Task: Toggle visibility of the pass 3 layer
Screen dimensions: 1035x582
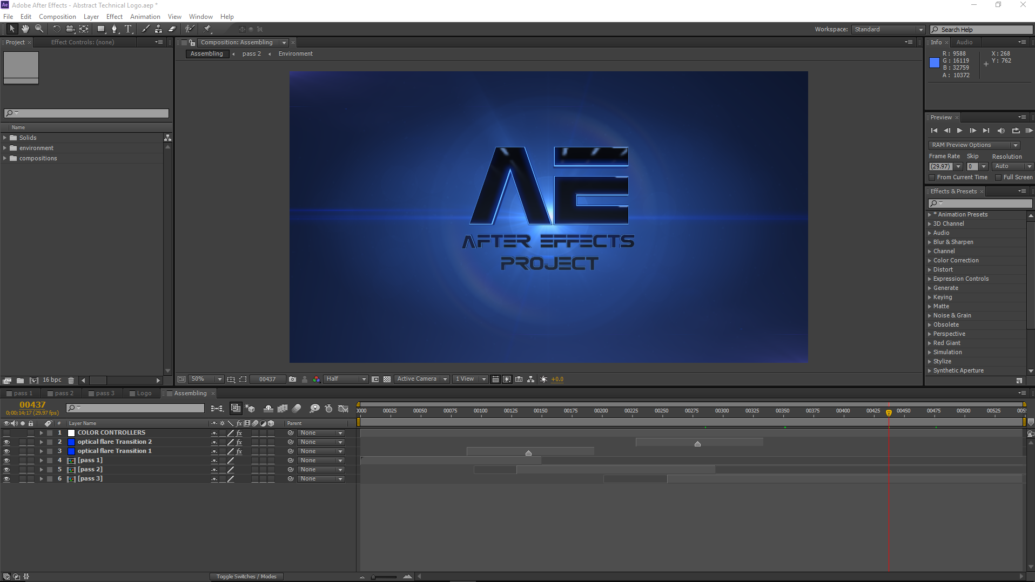Action: point(6,479)
